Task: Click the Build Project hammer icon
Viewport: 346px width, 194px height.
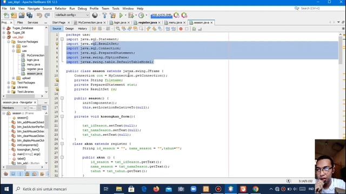Action: (104, 15)
